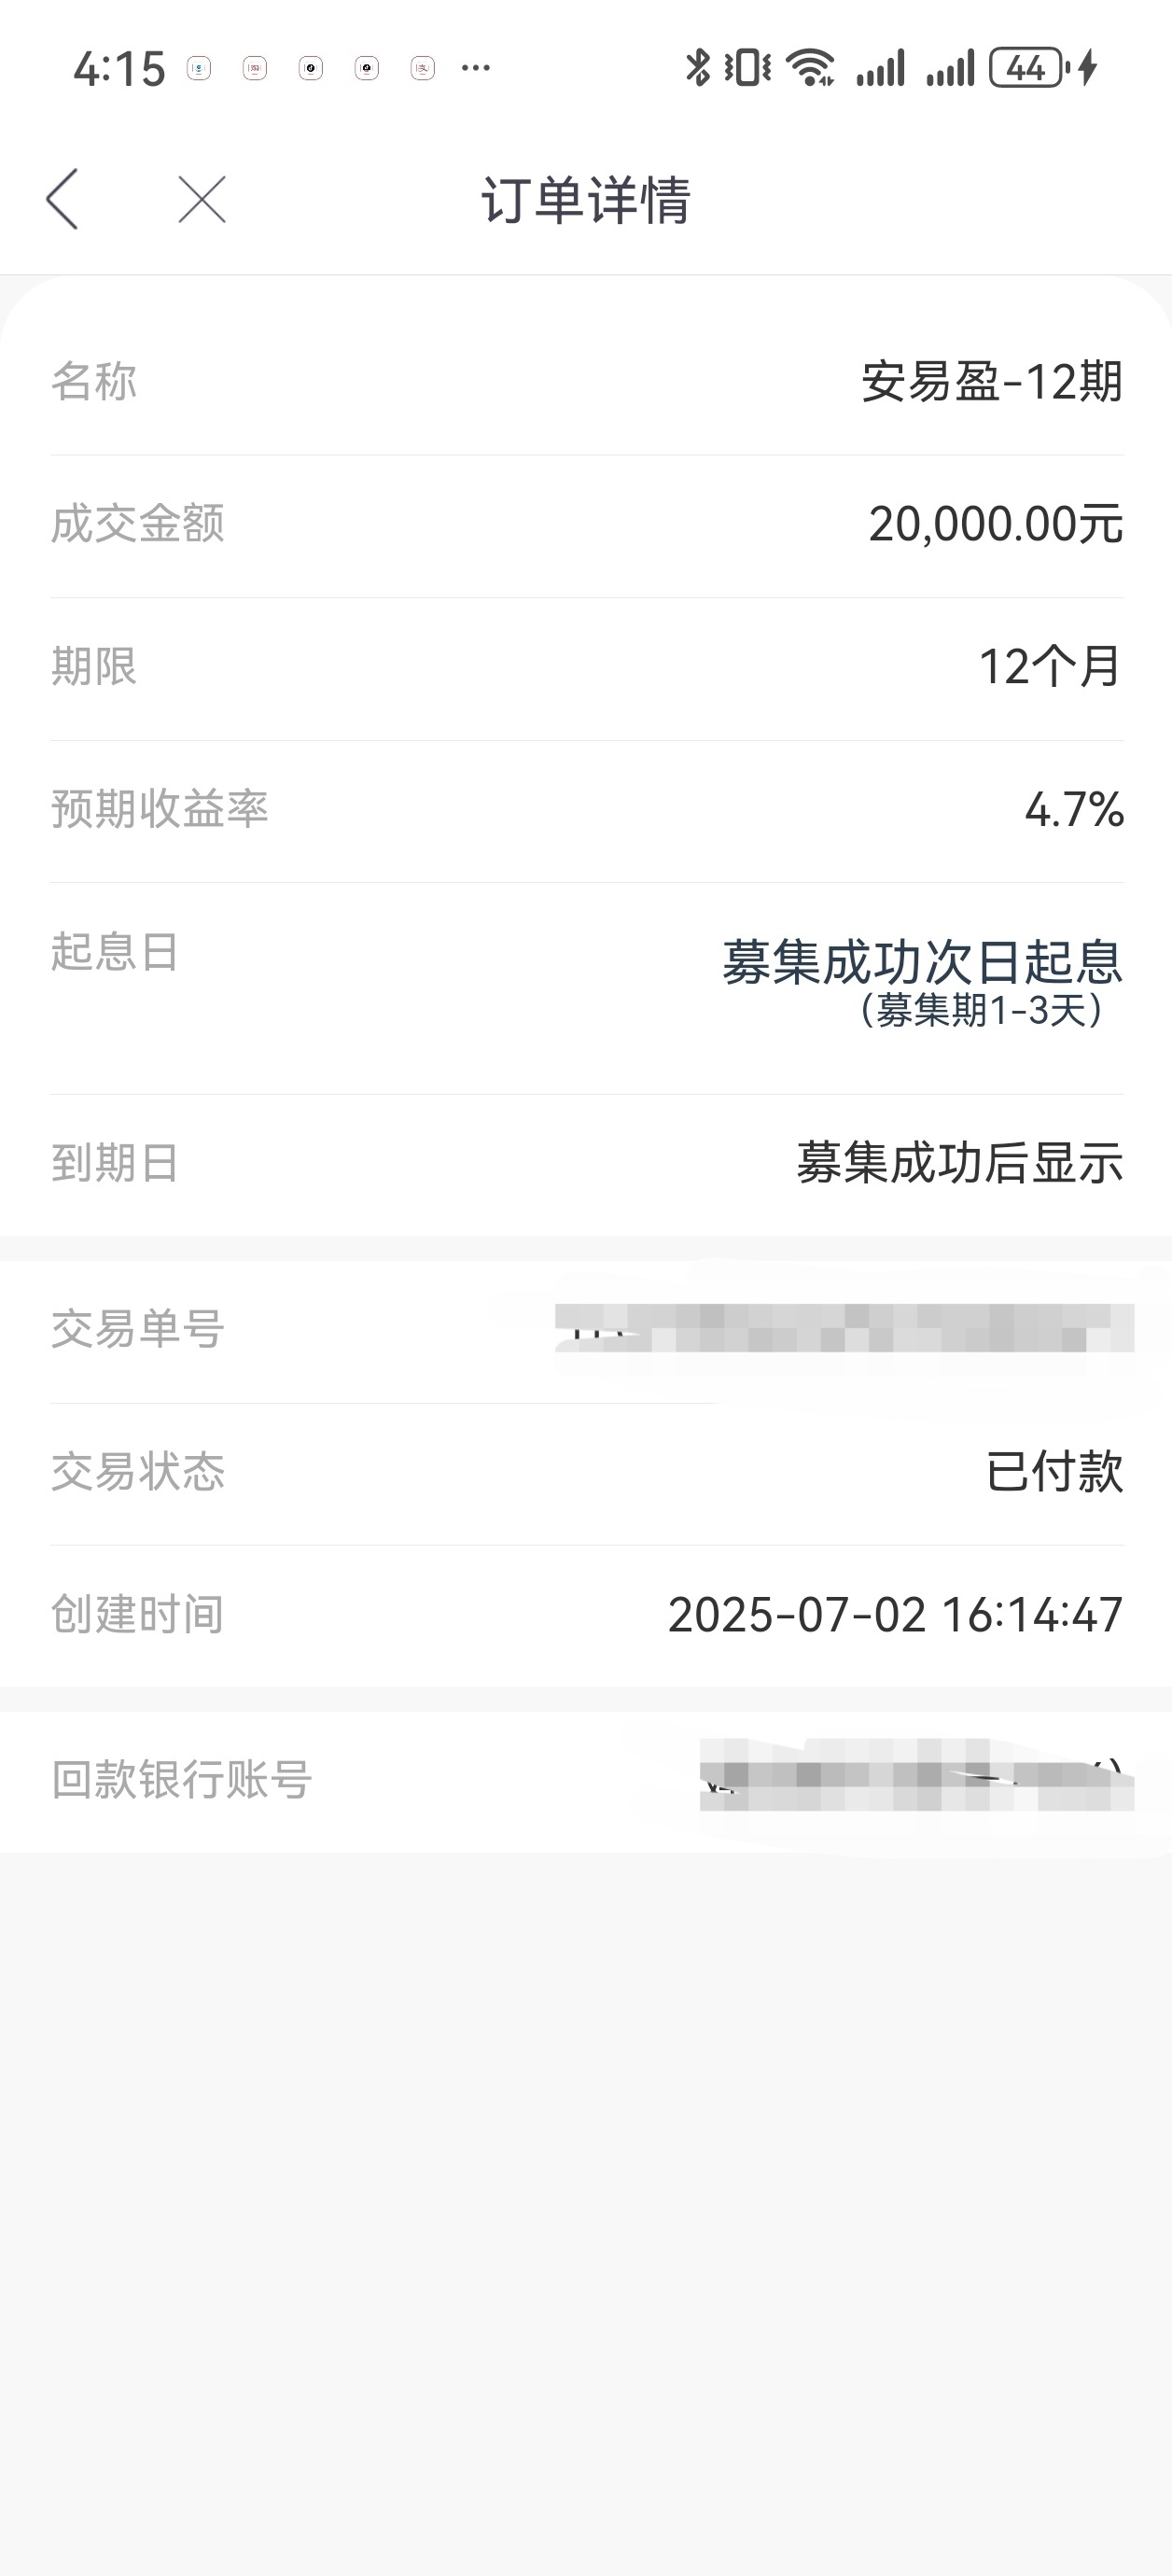Tap the Bluetooth status icon

coord(697,68)
